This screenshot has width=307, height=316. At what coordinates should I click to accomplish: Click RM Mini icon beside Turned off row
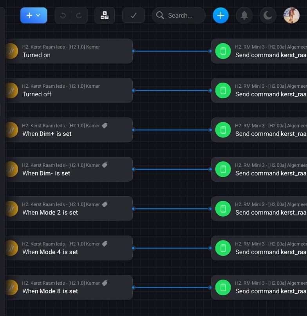coord(223,90)
